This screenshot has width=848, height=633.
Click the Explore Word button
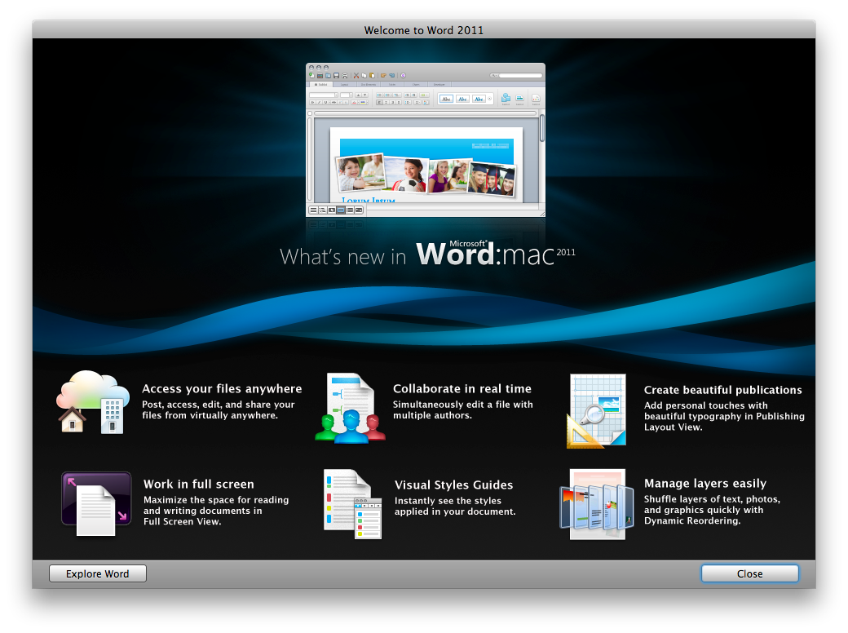[x=97, y=573]
